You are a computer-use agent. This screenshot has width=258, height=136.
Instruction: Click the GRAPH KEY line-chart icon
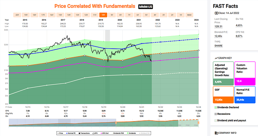216,58
